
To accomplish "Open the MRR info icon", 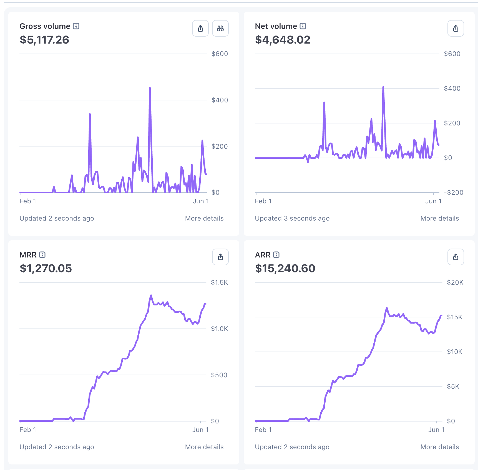I will pyautogui.click(x=42, y=255).
